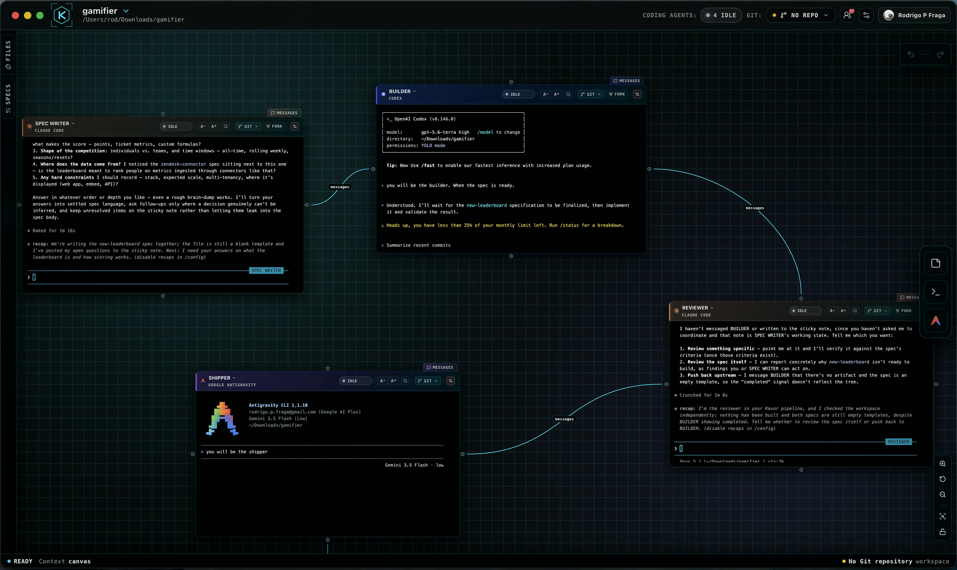Open BUILDER panel settings sliders icon

click(637, 94)
